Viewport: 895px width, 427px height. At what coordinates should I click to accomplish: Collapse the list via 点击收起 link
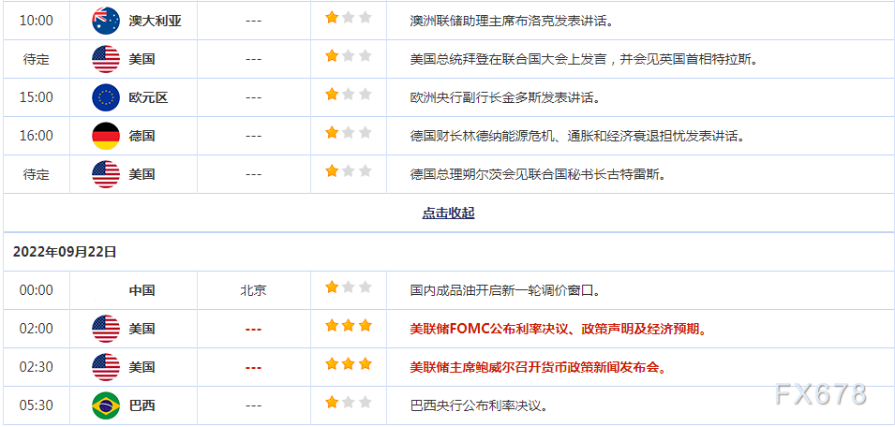click(x=448, y=213)
